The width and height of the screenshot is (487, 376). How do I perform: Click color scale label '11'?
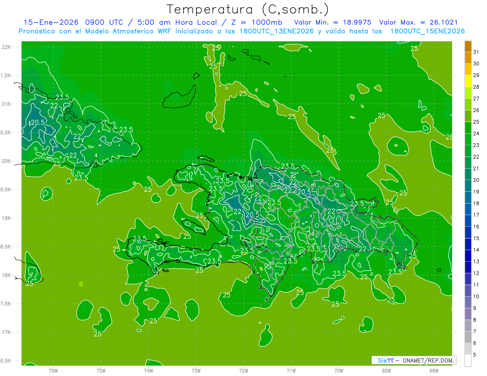(x=476, y=285)
